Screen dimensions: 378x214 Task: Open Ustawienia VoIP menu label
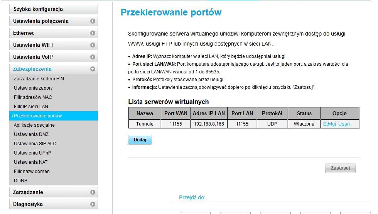[33, 57]
